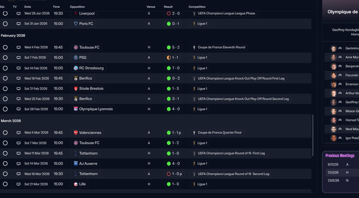
Task: Click TV icon for PSG fixture
Action: 19,58
